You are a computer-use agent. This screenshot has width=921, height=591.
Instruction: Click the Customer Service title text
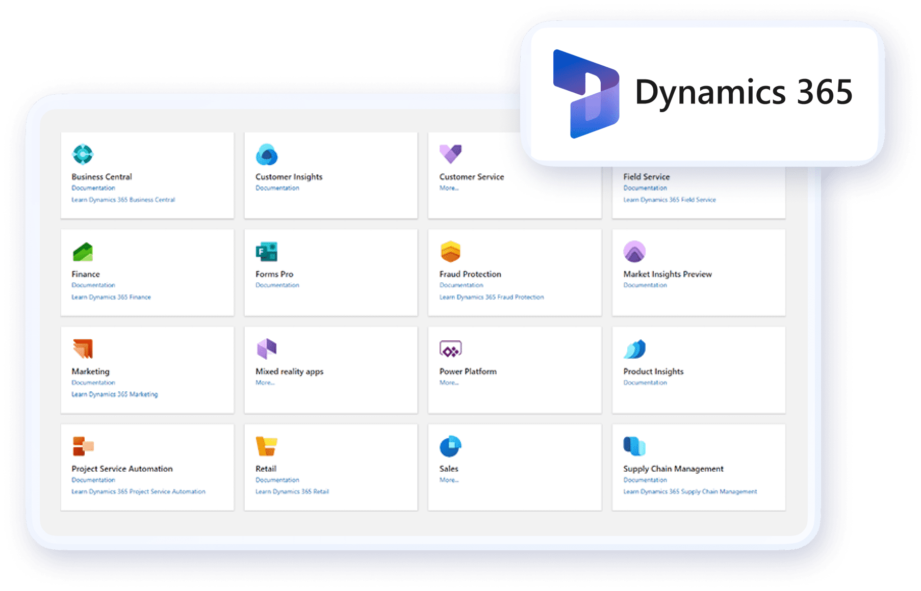[x=472, y=177]
